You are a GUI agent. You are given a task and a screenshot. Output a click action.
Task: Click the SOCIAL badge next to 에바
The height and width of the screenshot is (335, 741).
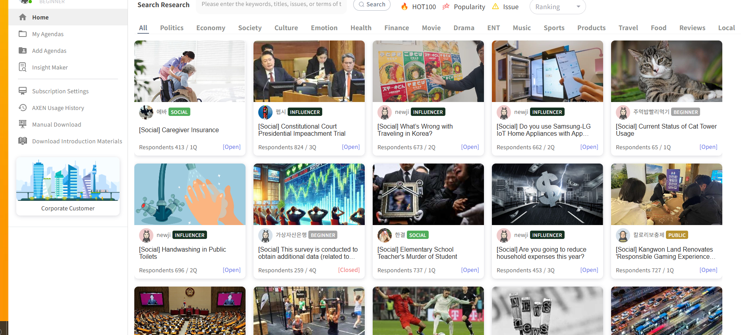179,112
